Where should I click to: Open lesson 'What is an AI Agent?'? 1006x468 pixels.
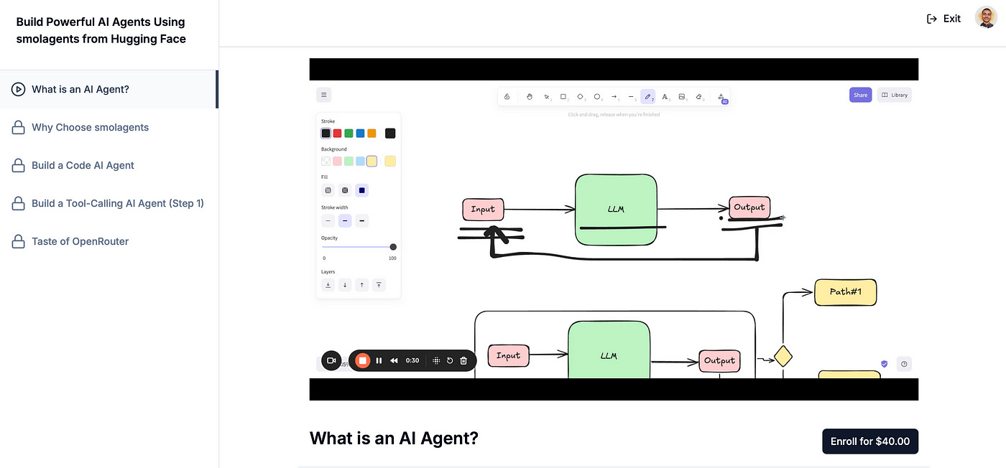point(108,90)
